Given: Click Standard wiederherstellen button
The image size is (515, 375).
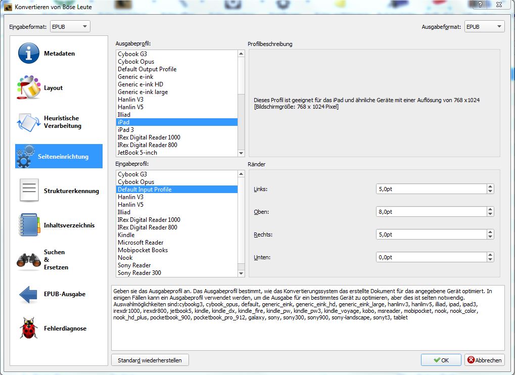Looking at the screenshot, I should pos(150,360).
